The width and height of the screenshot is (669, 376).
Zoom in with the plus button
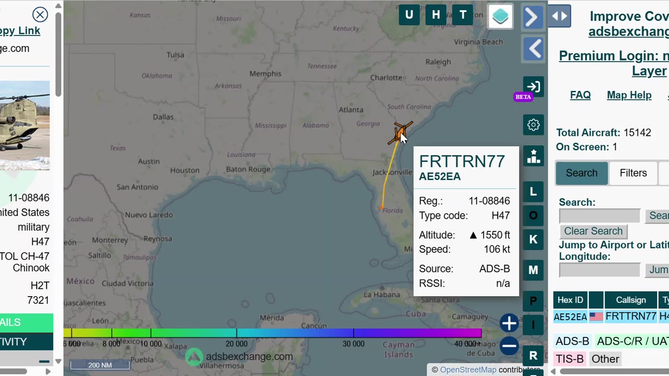tap(509, 323)
